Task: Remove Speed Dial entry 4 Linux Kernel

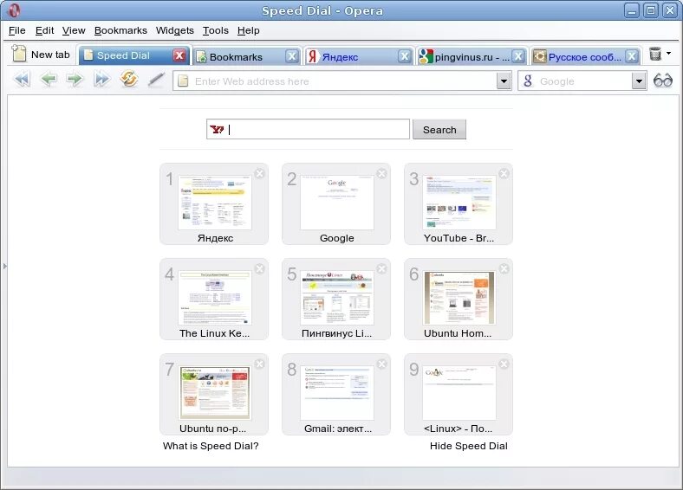Action: [x=260, y=269]
